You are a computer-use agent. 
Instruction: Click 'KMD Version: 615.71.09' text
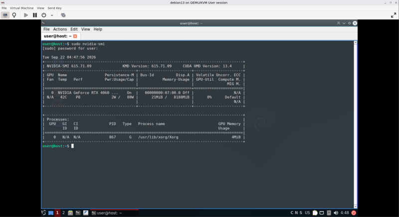click(x=147, y=66)
